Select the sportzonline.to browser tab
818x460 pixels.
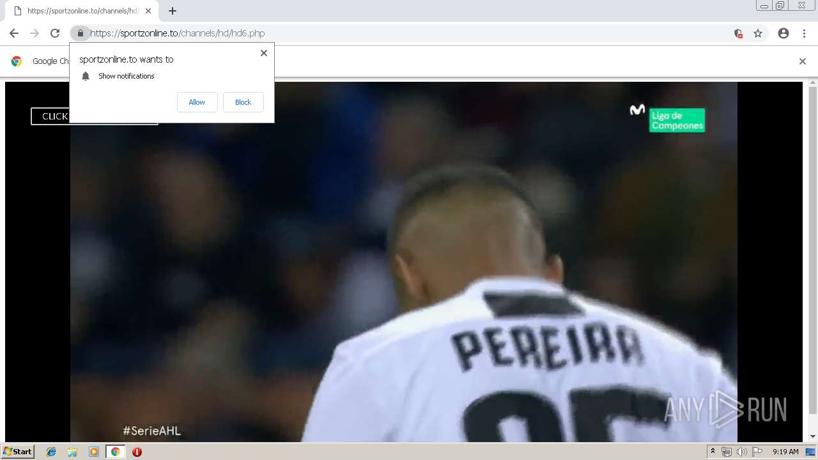click(x=81, y=11)
